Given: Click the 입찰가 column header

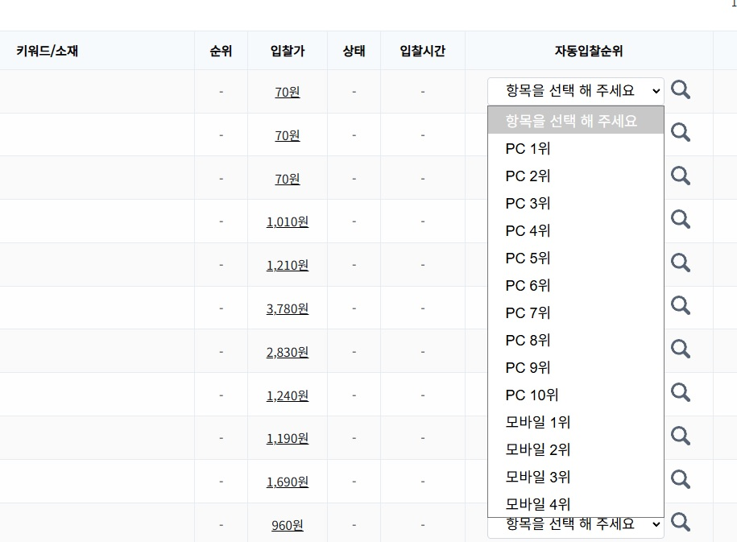Looking at the screenshot, I should click(287, 52).
